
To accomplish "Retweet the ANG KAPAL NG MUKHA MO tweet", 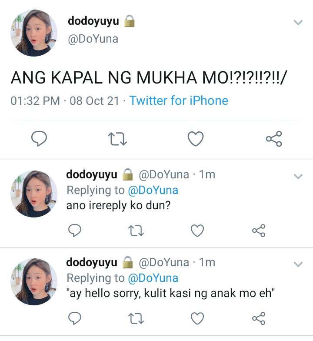I will click(x=117, y=139).
